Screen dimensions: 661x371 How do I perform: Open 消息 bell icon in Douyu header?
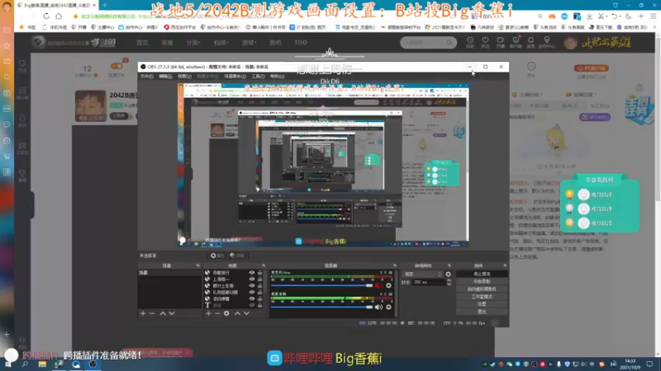pyautogui.click(x=530, y=42)
